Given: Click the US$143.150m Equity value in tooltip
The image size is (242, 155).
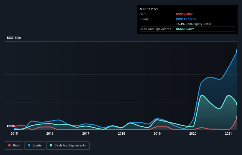Looking at the screenshot, I should coord(186,19).
